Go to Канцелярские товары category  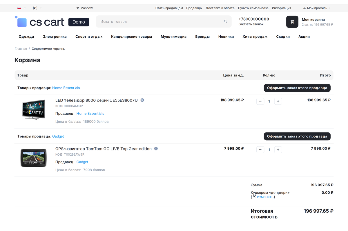pyautogui.click(x=132, y=37)
